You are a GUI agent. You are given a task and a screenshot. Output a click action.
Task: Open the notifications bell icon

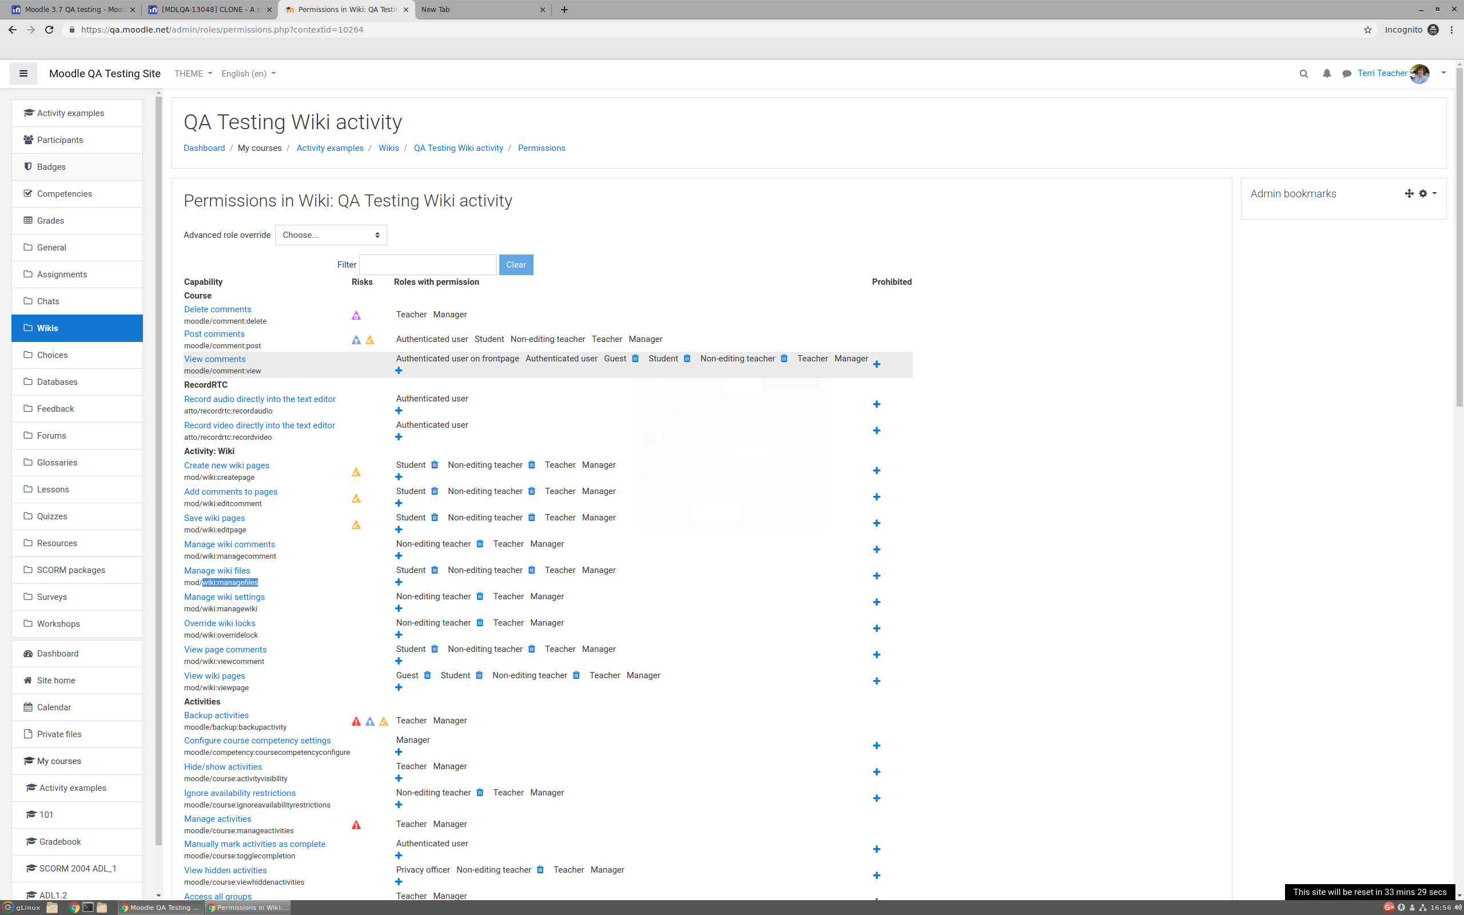[x=1326, y=73]
